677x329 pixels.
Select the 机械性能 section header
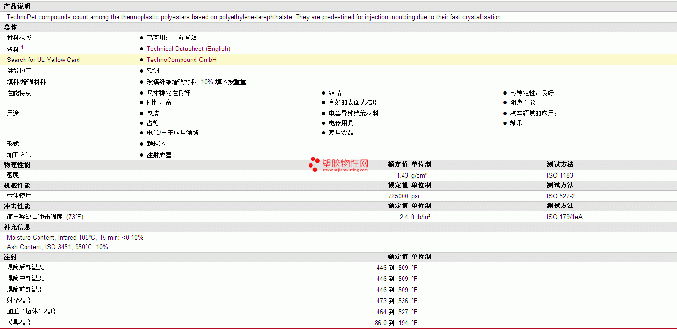tap(17, 185)
